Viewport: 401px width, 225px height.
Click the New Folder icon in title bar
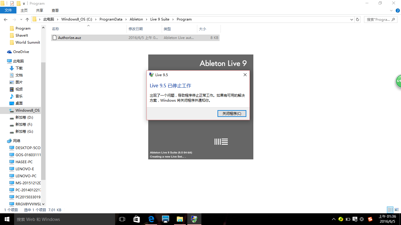18,4
